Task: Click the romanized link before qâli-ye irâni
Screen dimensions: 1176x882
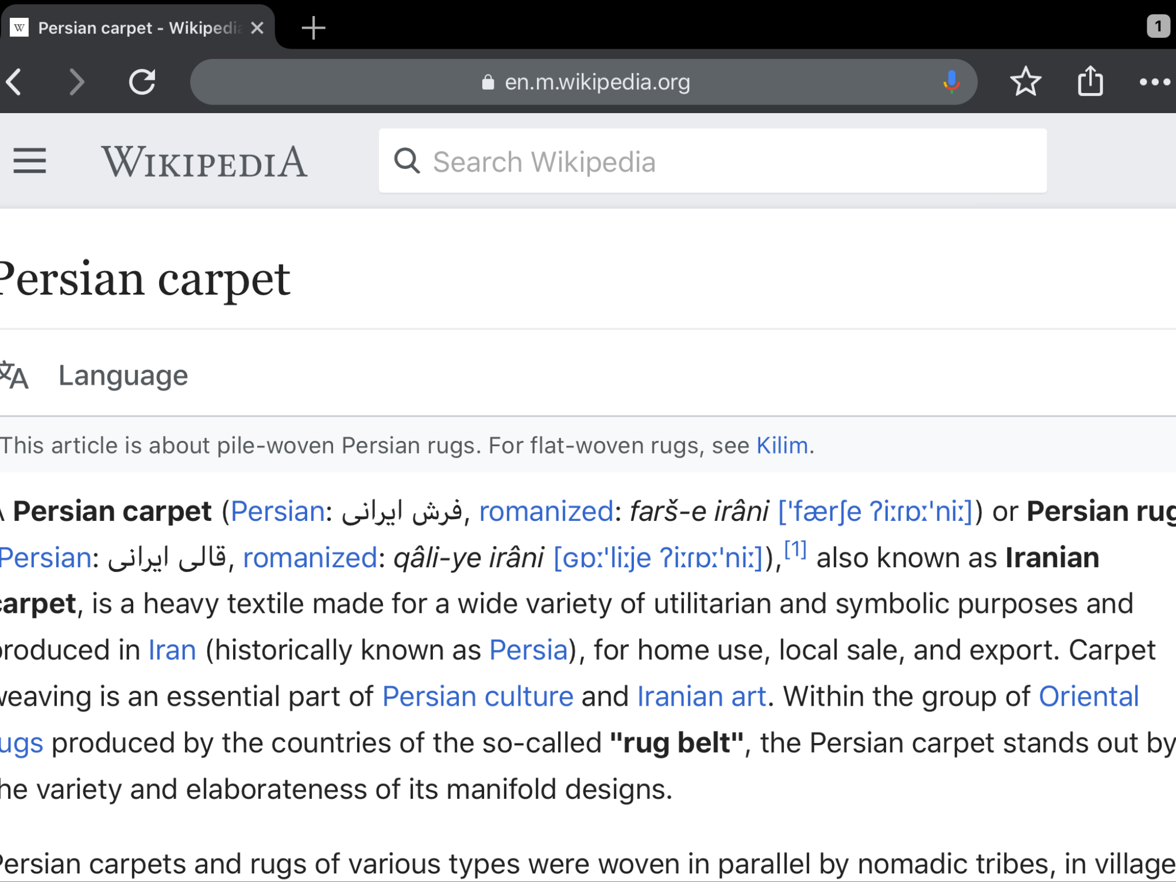Action: (310, 558)
